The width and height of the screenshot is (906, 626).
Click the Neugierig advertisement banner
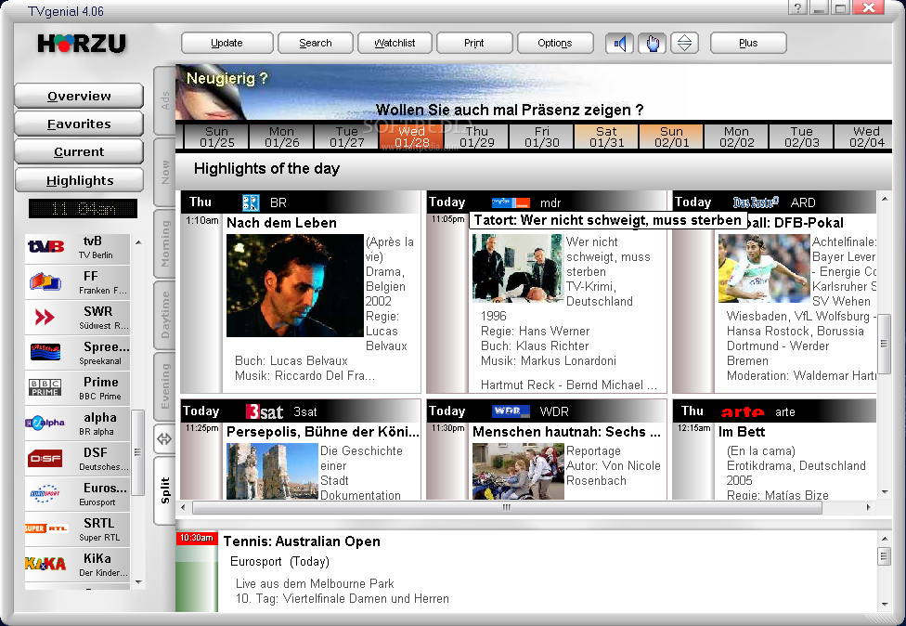[x=534, y=93]
